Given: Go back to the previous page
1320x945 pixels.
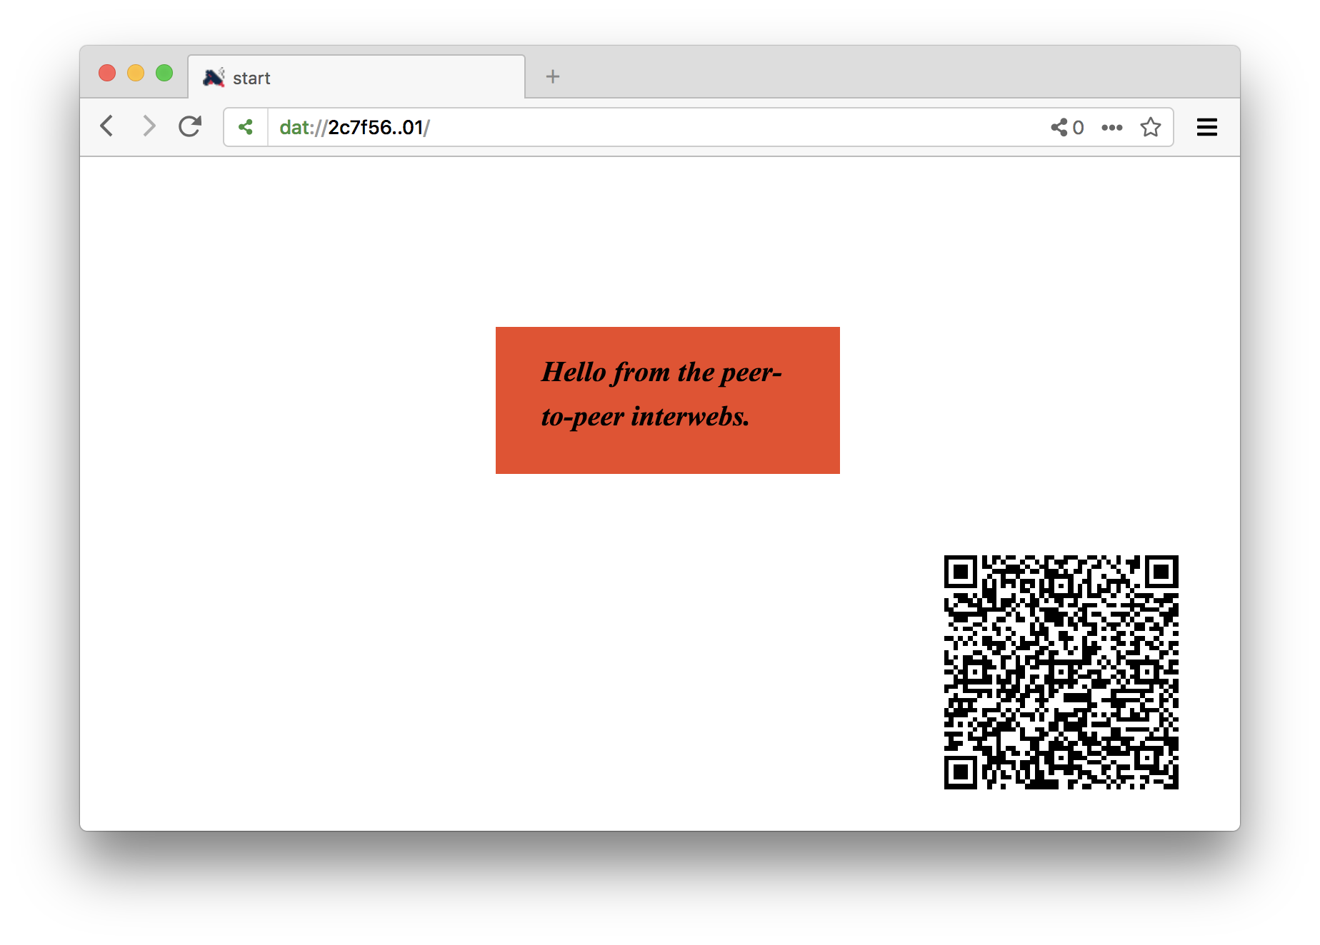Looking at the screenshot, I should point(107,126).
